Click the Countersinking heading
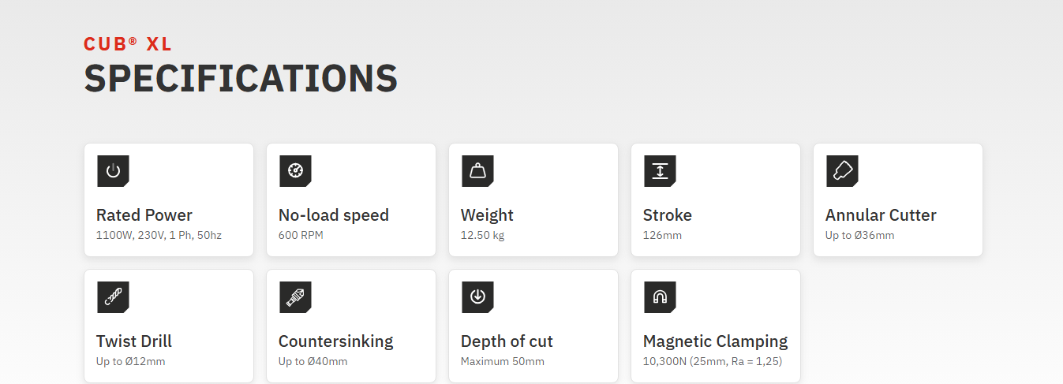1063x384 pixels. tap(335, 341)
